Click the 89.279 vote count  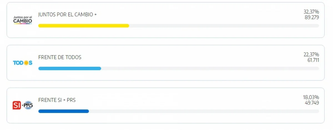point(312,17)
